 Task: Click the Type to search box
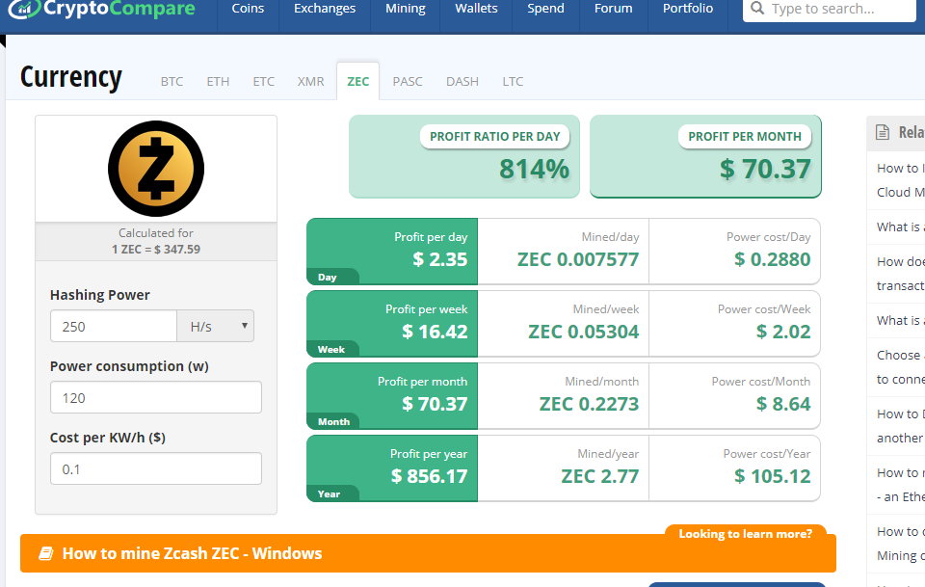(838, 10)
